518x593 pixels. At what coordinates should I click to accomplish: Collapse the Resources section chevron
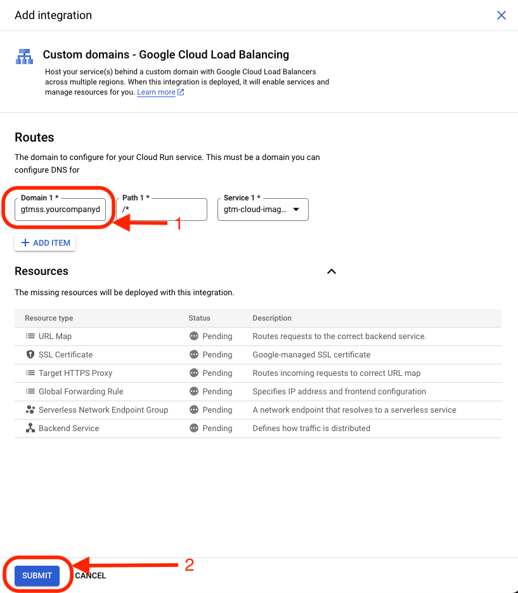(331, 271)
